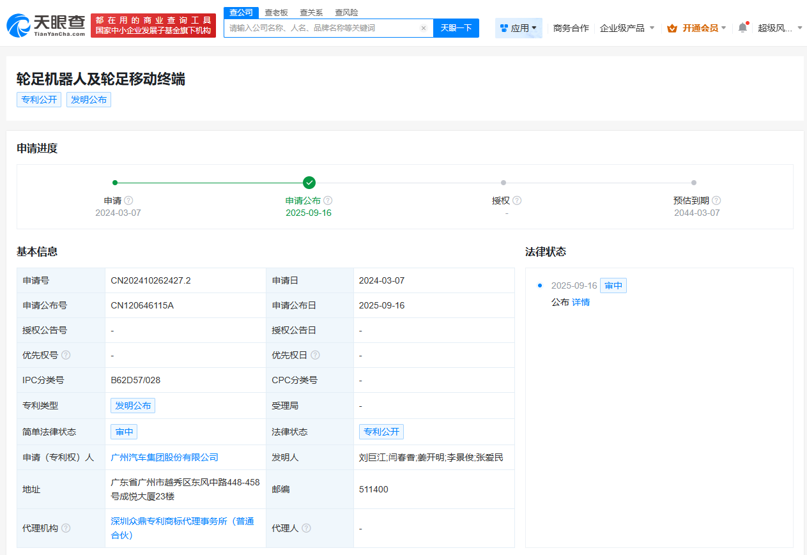Click the help icon next to 授权

tap(517, 200)
